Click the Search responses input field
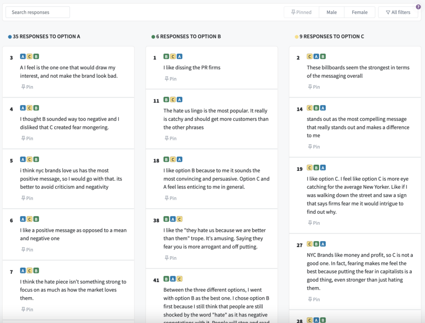425x323 pixels. (x=37, y=12)
